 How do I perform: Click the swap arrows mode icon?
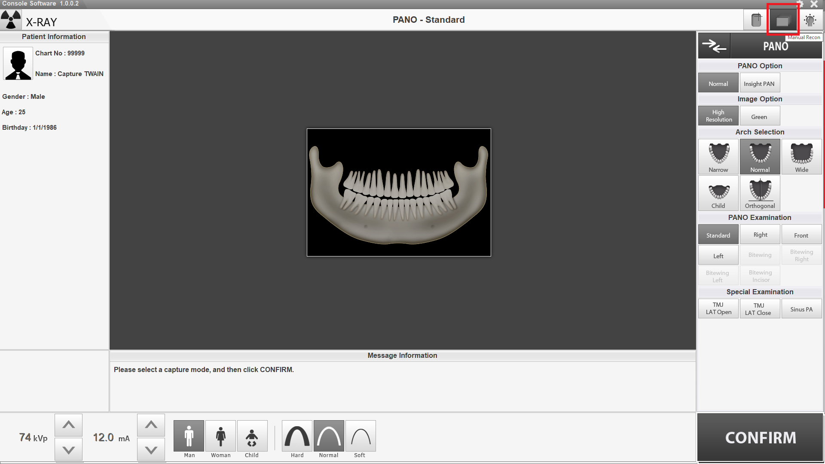(714, 46)
